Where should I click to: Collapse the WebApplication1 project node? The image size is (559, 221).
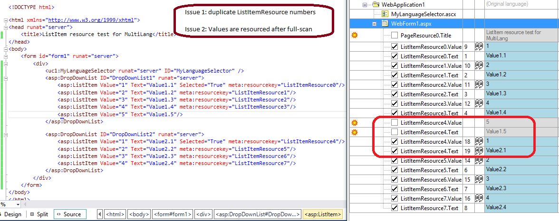pos(365,5)
